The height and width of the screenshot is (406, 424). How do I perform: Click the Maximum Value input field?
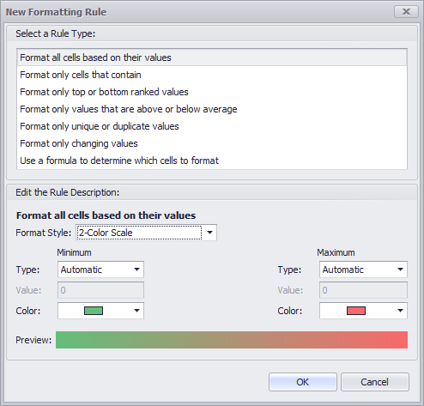point(363,290)
